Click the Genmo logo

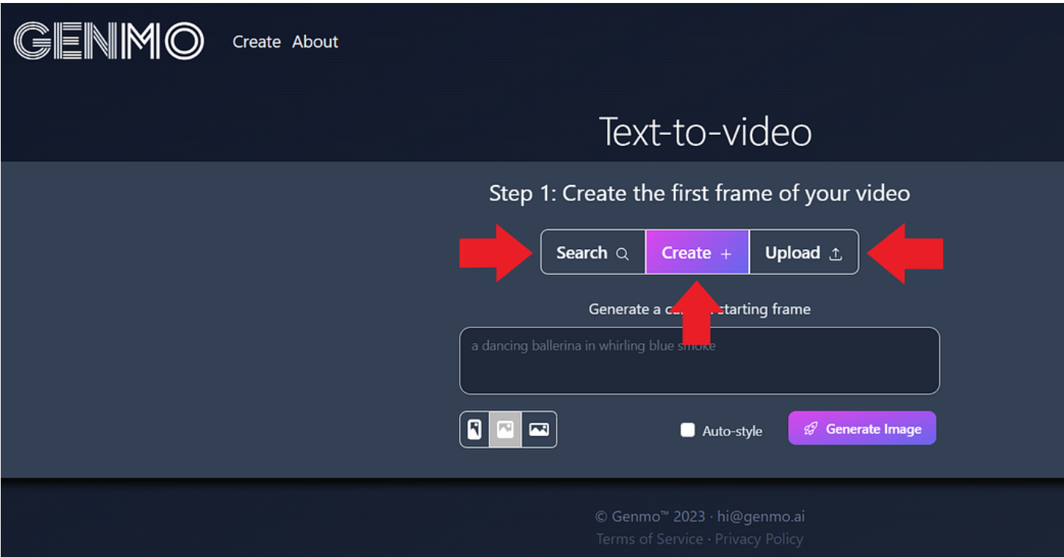coord(109,41)
